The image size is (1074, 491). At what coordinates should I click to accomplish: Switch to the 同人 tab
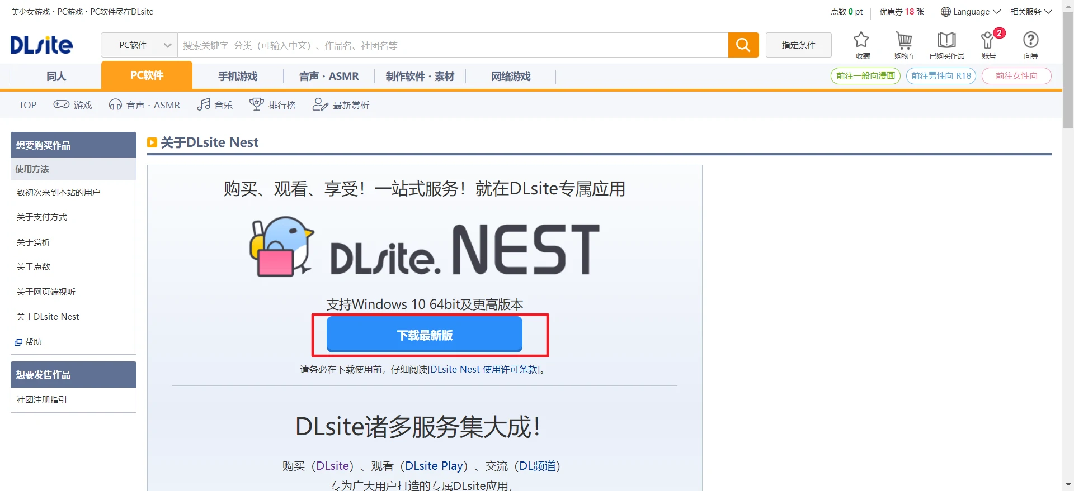click(56, 77)
